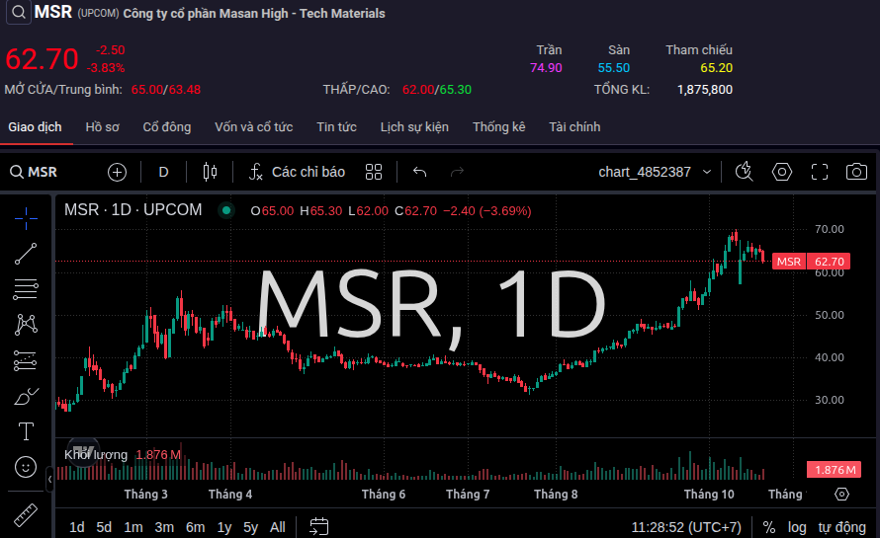Click the search magnifier icon beside MSR header
Image resolution: width=880 pixels, height=538 pixels.
click(x=19, y=12)
